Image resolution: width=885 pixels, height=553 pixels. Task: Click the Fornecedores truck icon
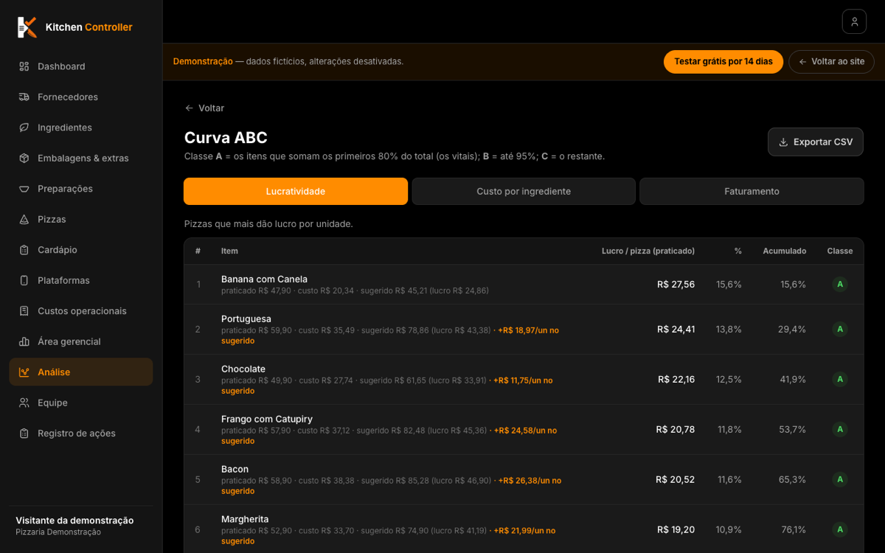click(x=24, y=97)
